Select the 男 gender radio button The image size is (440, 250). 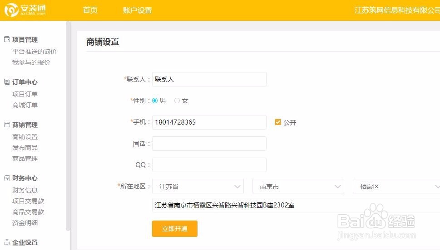155,101
